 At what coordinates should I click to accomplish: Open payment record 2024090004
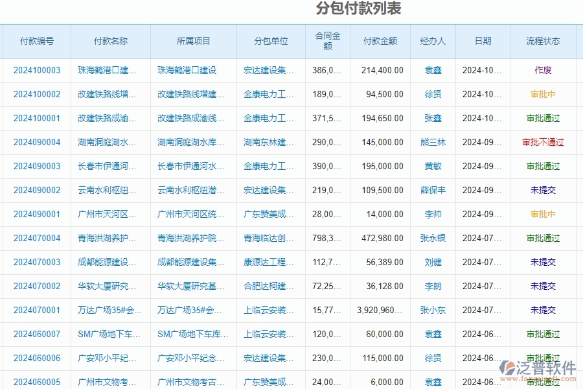pos(36,142)
